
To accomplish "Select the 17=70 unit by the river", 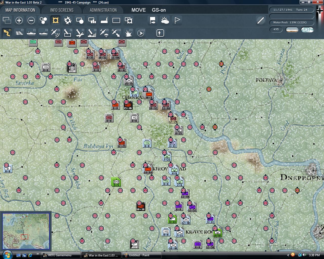I will [x=173, y=119].
